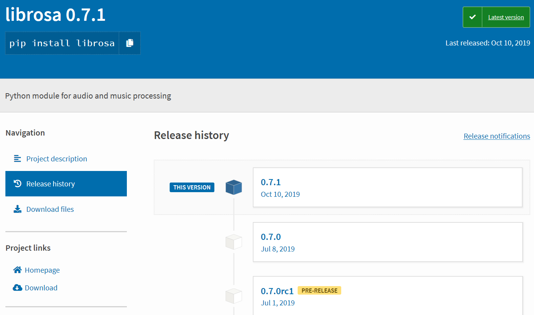Click the 'pip install librosa' command text
This screenshot has height=315, width=534.
point(62,43)
